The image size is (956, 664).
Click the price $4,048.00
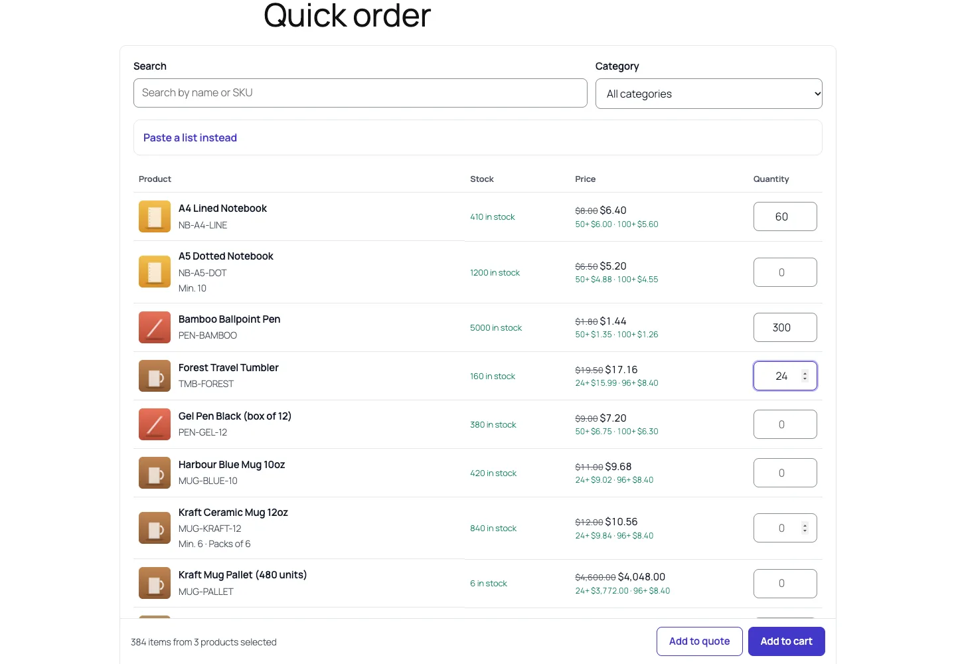641,577
